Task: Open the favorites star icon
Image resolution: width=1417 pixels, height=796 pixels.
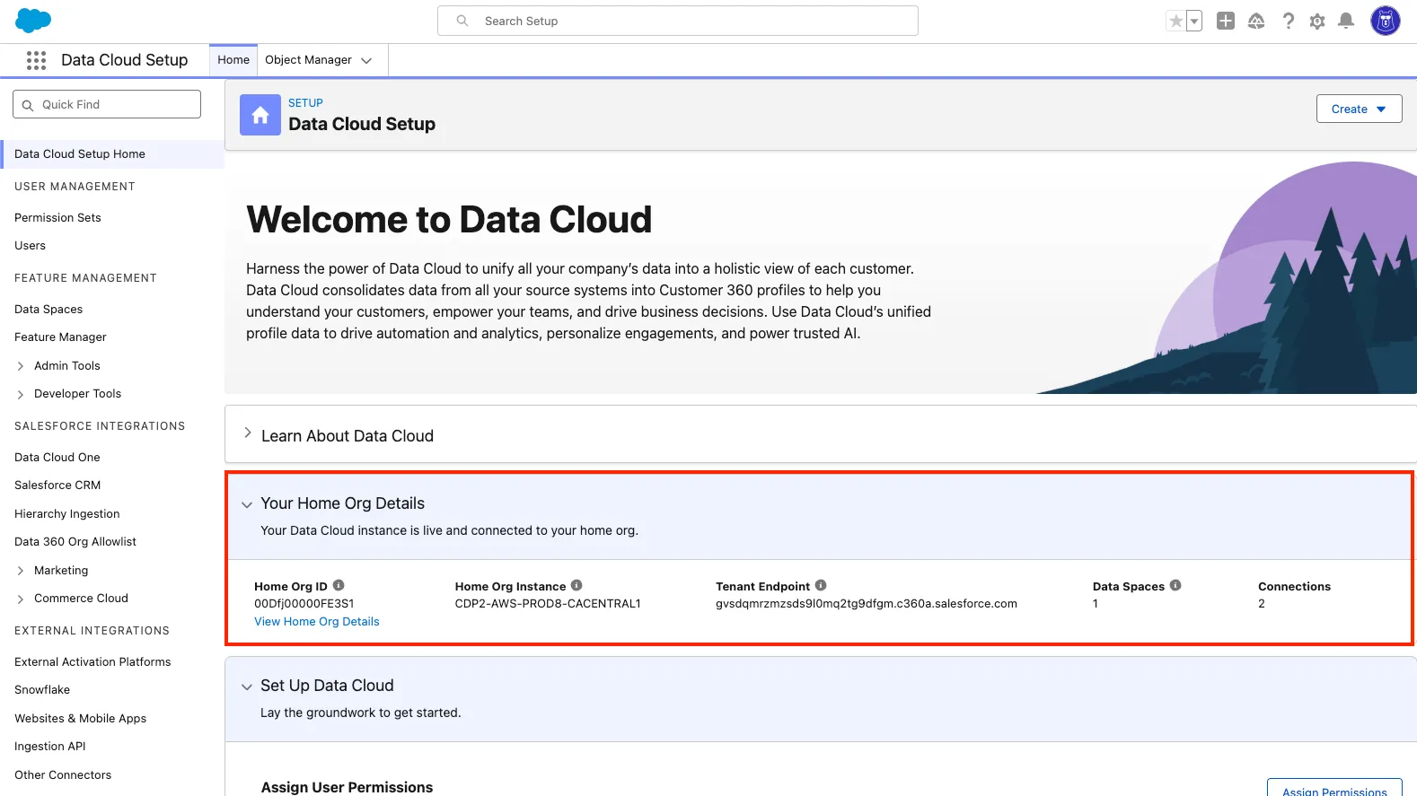Action: (x=1175, y=22)
